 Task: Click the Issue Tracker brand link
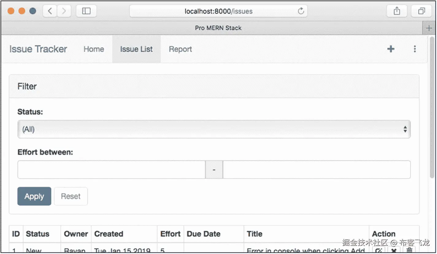(x=38, y=49)
